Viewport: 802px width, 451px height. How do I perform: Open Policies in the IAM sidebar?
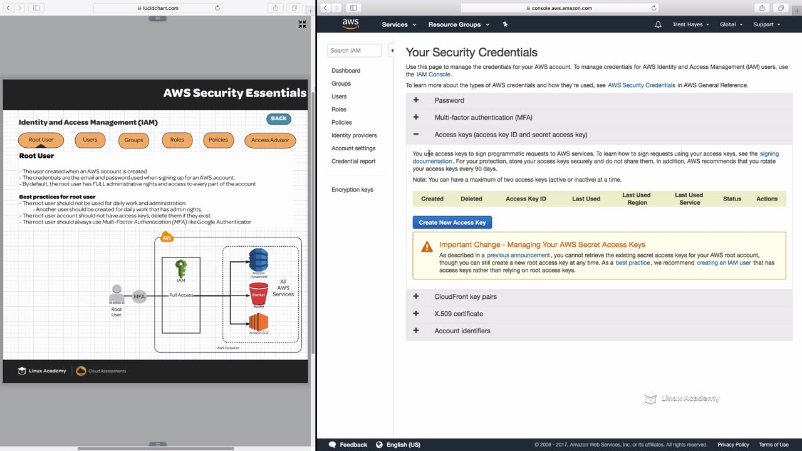coord(341,122)
